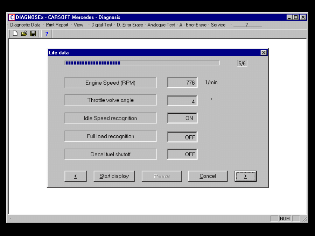Click the DIAGNOSEx application icon in title bar
Image resolution: width=315 pixels, height=236 pixels.
click(12, 17)
